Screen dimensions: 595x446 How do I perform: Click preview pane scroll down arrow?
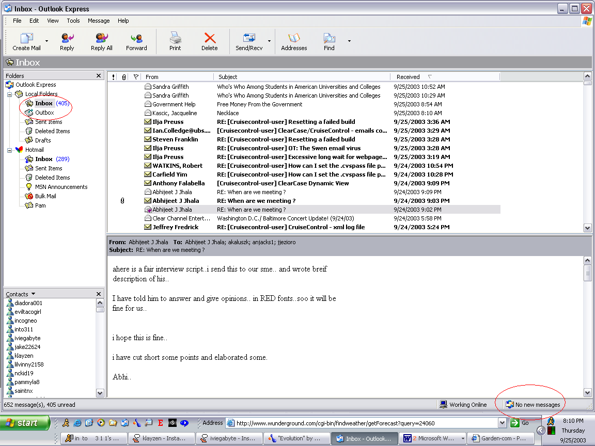(587, 393)
